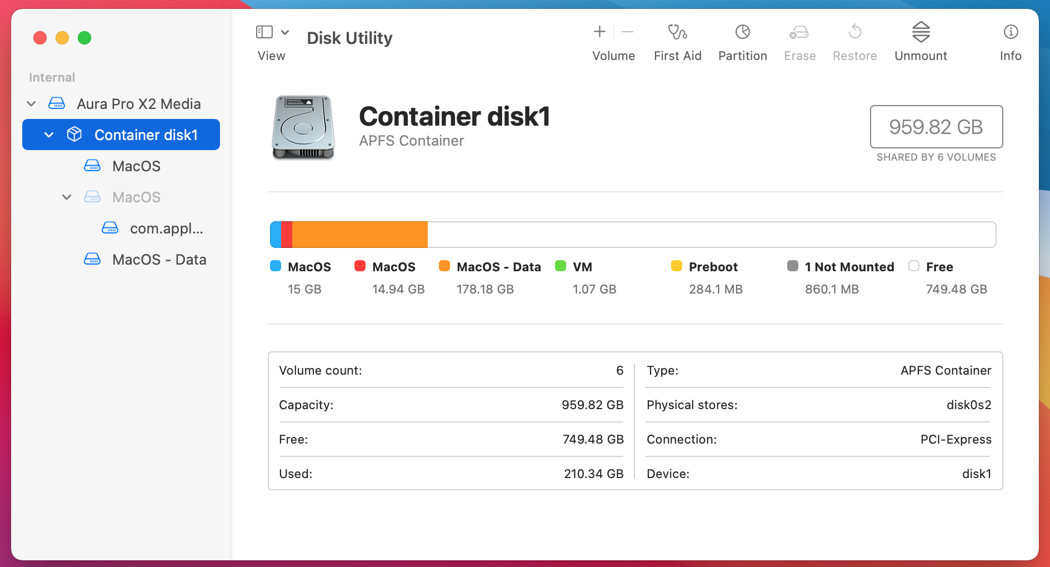1050x567 pixels.
Task: Click the 959.82 GB capacity box
Action: point(936,127)
